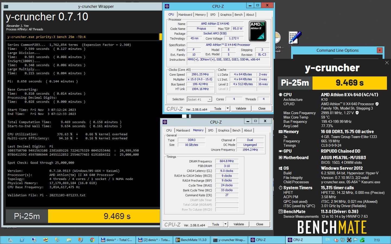Open the Remote Desktop icon in taskbar
This screenshot has width=391, height=244.
34,240
